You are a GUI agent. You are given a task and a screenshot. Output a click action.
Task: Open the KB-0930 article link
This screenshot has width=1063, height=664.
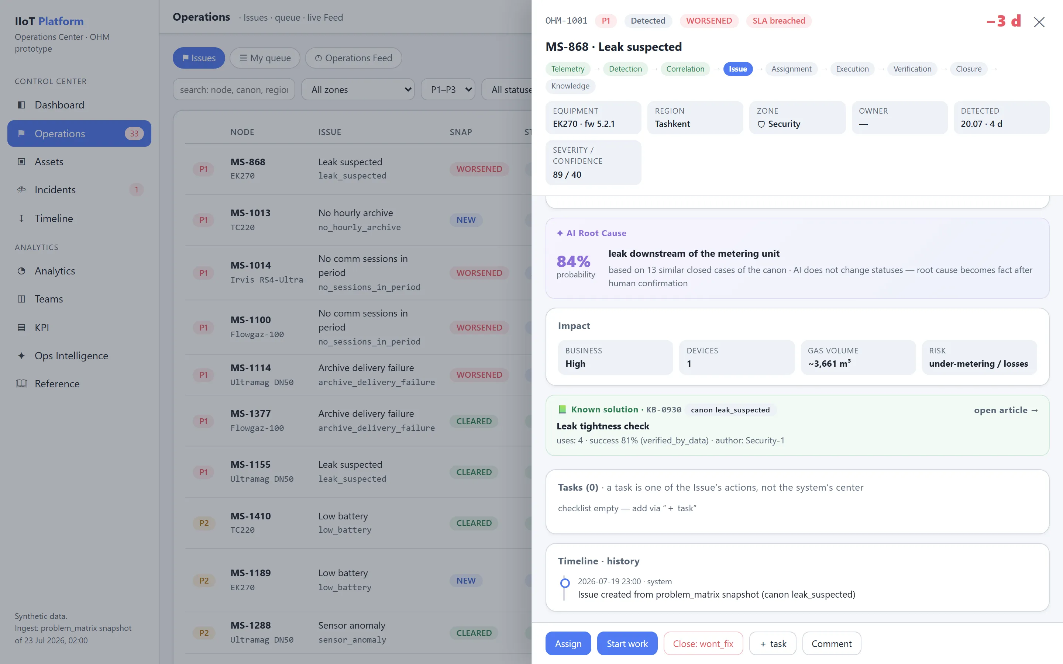(1005, 410)
